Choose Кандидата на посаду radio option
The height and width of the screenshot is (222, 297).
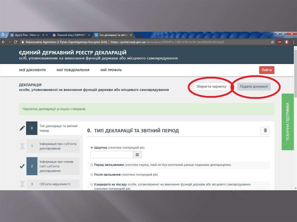pyautogui.click(x=92, y=184)
